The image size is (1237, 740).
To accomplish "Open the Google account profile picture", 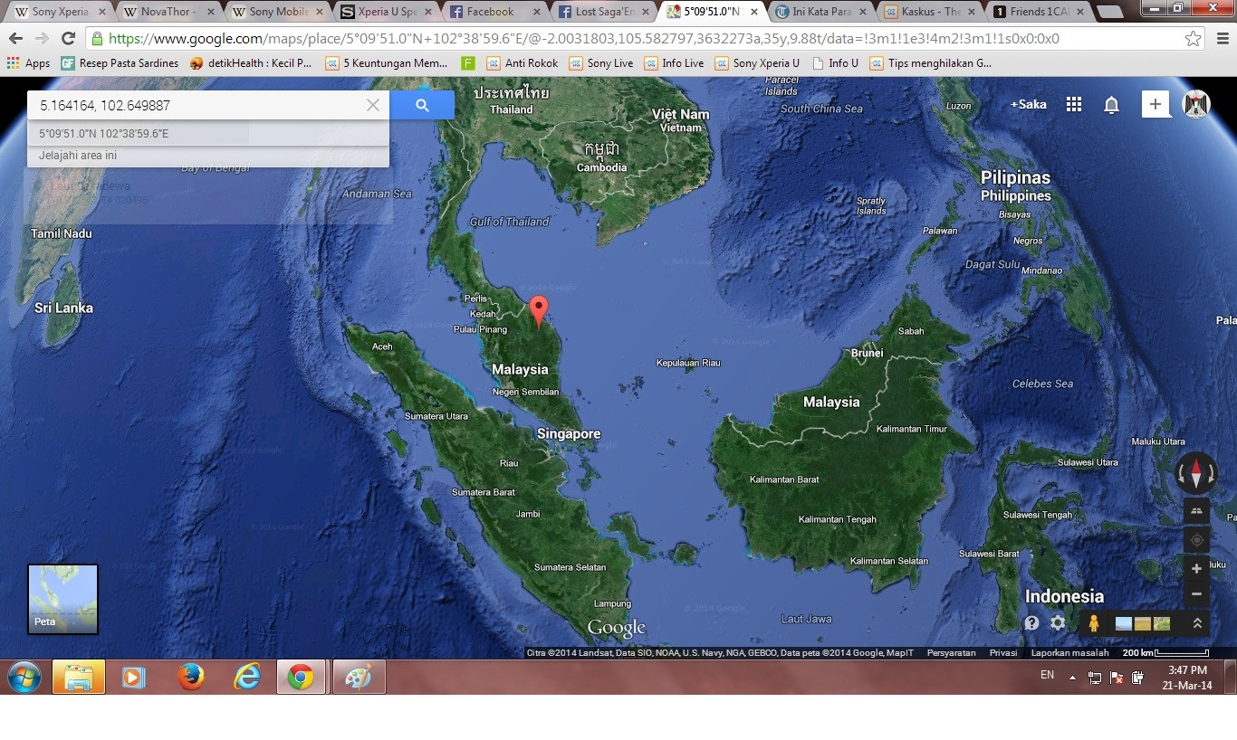I will tap(1196, 104).
